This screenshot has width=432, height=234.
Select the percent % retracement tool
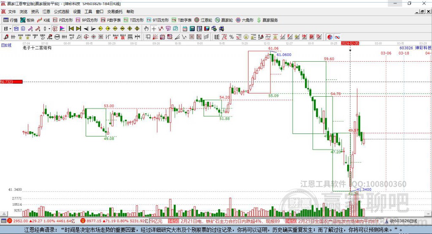coord(232,37)
